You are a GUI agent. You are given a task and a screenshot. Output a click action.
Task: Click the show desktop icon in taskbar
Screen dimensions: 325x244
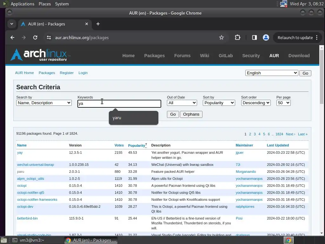[x=3, y=240]
